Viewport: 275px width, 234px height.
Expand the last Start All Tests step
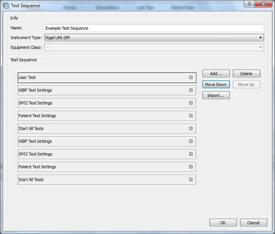pos(191,180)
